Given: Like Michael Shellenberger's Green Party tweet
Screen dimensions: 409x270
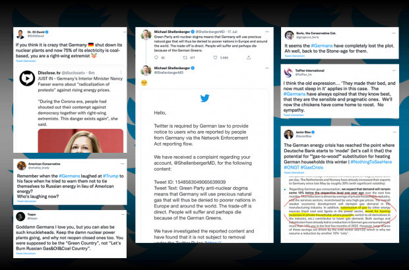Looking at the screenshot, I should (216, 57).
